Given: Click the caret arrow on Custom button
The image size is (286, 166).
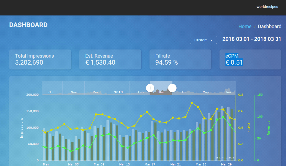Looking at the screenshot, I should pos(212,40).
